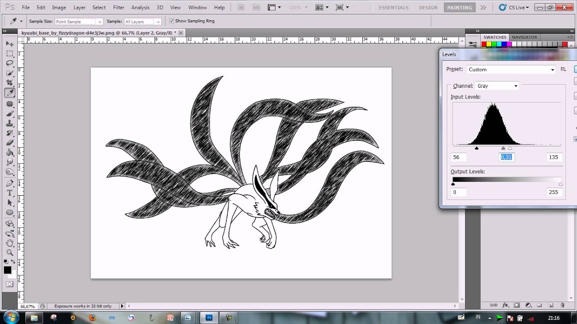The height and width of the screenshot is (324, 577).
Task: Select the Eyedropper tool in toolbox
Action: point(9,93)
